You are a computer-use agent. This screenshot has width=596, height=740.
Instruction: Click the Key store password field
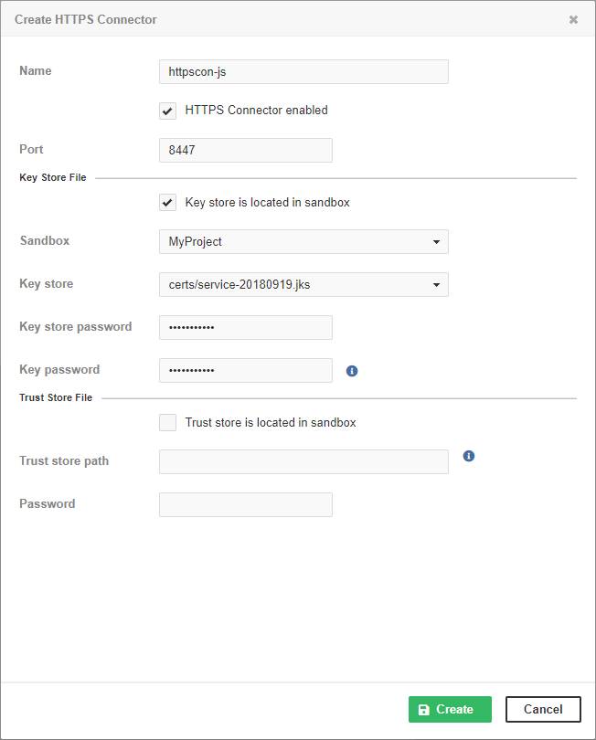[245, 327]
